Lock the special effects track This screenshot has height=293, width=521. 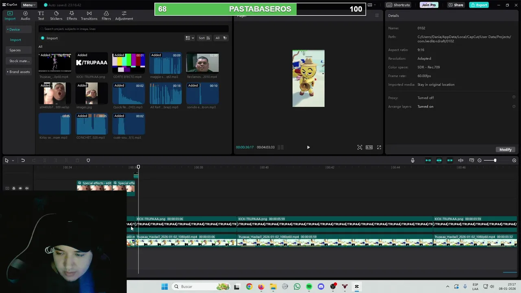tap(13, 188)
